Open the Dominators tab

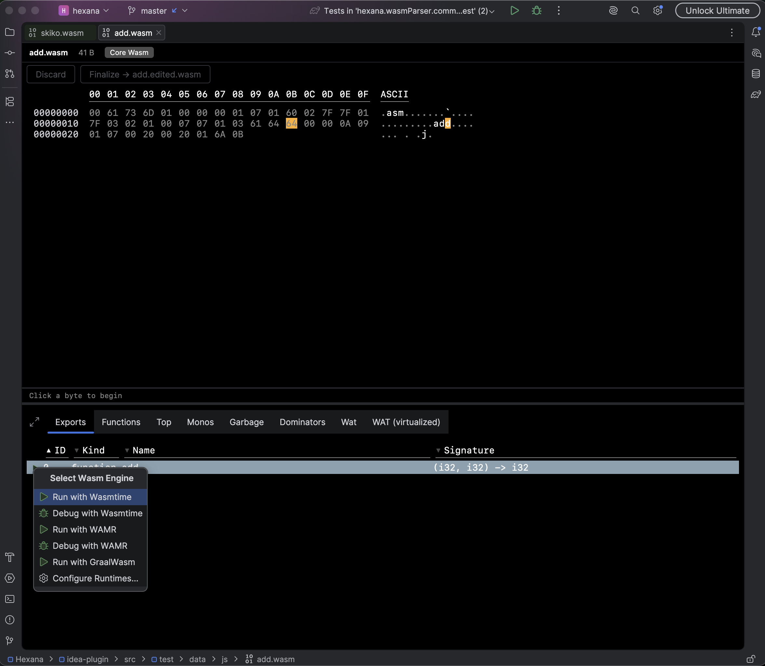click(x=302, y=422)
